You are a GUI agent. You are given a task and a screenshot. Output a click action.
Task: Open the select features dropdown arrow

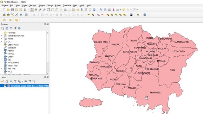pyautogui.click(x=7, y=20)
